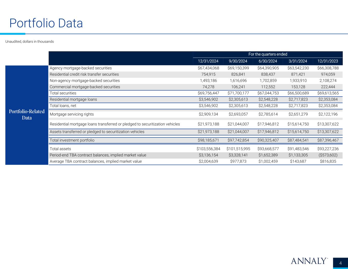Click the negative value ($573,602)
Image resolution: width=348 pixels, height=269 pixels.
pos(328,155)
